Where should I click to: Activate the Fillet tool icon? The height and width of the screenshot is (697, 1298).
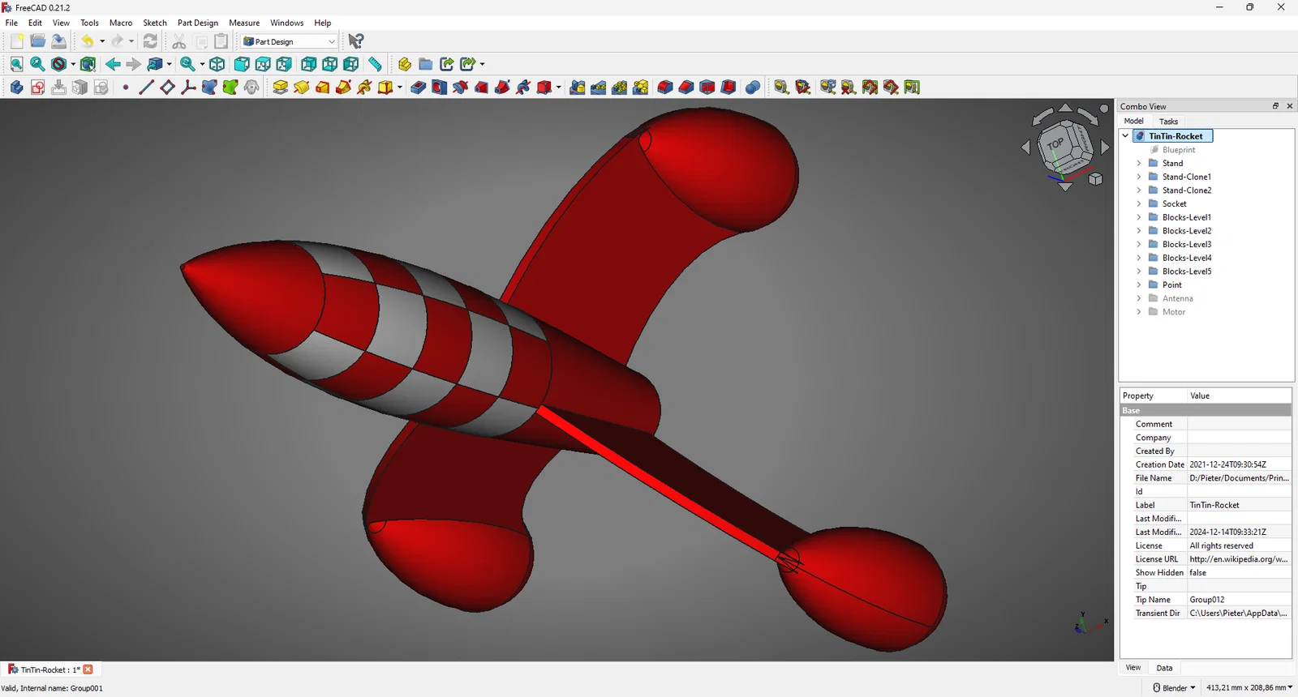tap(665, 88)
